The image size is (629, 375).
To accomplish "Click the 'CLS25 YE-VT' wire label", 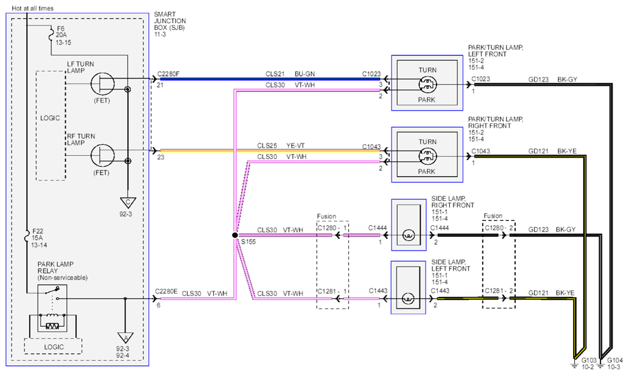I will 281,145.
